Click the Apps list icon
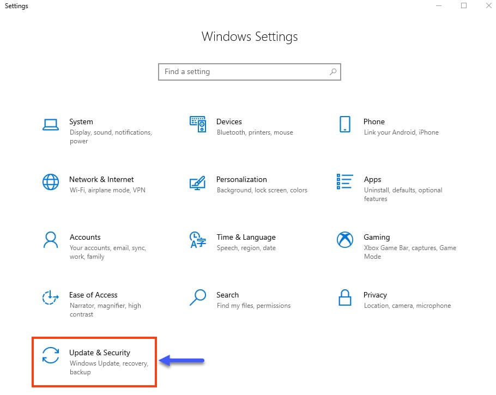Image resolution: width=496 pixels, height=395 pixels. [x=345, y=181]
